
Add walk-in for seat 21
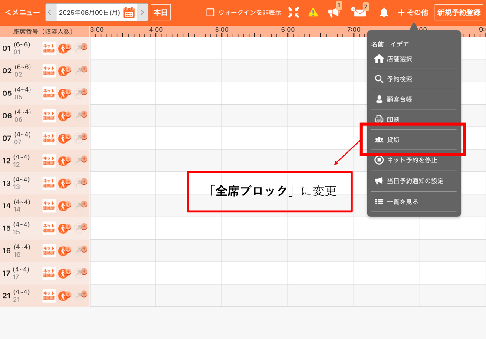tap(65, 296)
